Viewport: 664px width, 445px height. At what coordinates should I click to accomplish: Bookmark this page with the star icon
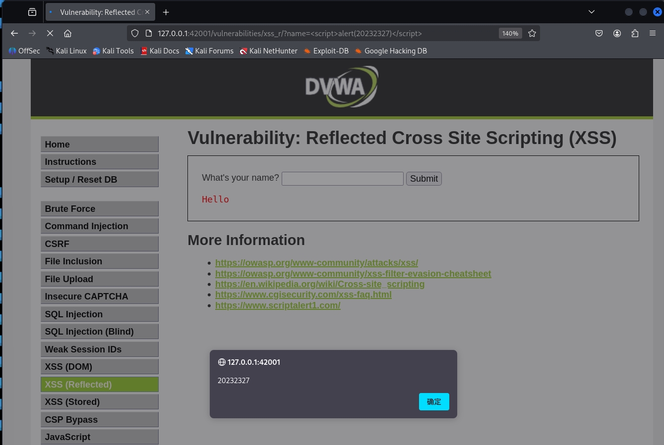click(x=532, y=33)
